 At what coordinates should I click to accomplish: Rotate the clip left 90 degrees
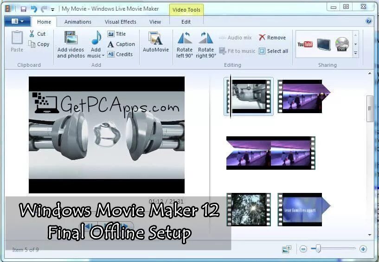185,45
